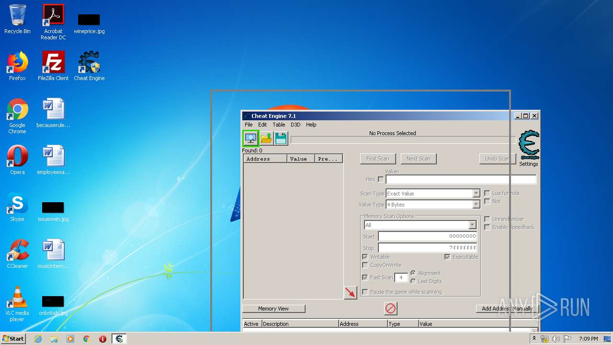
Task: Click the Start address field
Action: (x=428, y=236)
